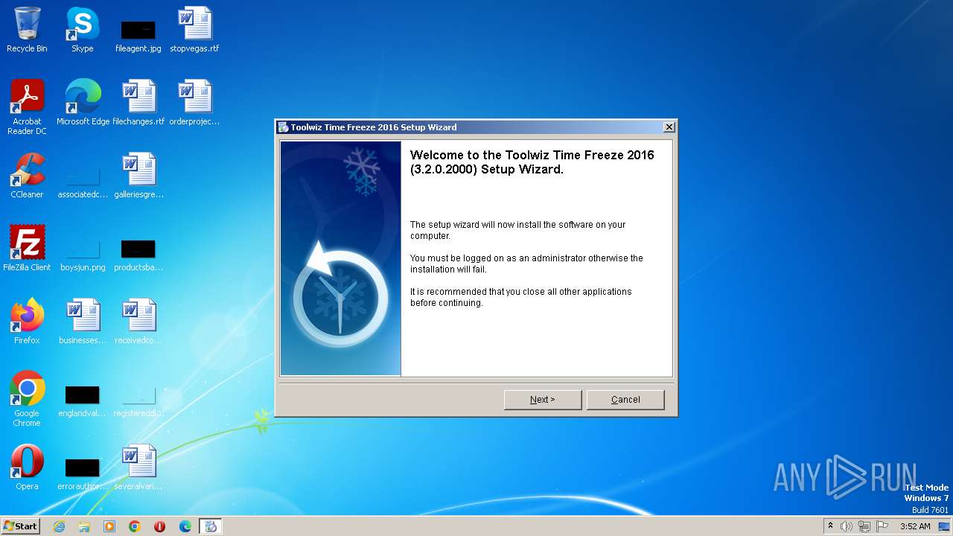Select CCleaner desktop shortcut
The width and height of the screenshot is (953, 536).
pos(27,176)
